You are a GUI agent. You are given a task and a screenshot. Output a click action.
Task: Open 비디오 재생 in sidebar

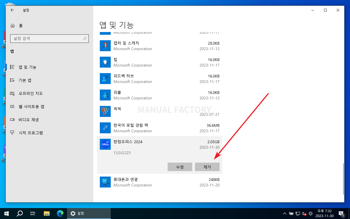[x=49, y=120]
